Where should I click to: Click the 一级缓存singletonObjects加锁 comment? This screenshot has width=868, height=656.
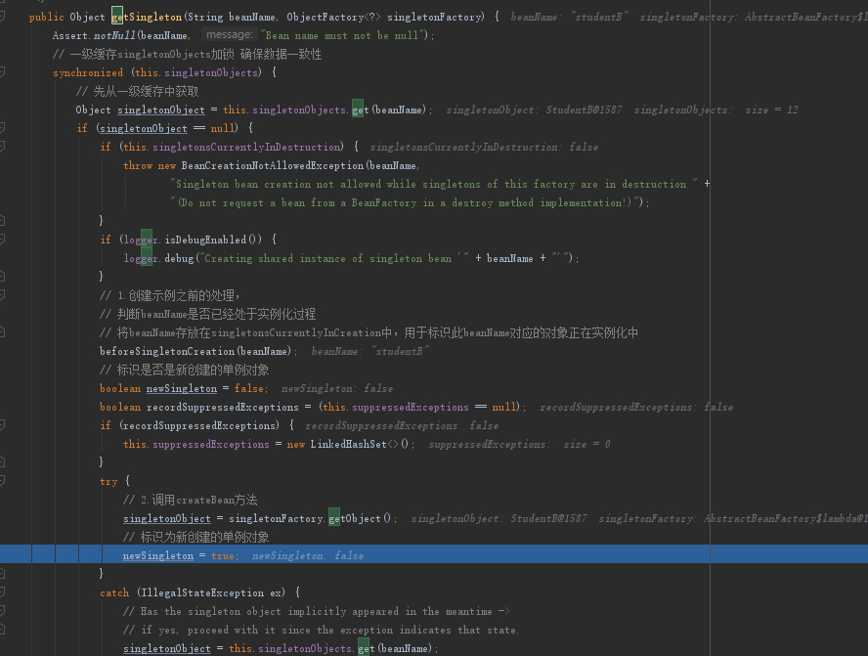[187, 54]
